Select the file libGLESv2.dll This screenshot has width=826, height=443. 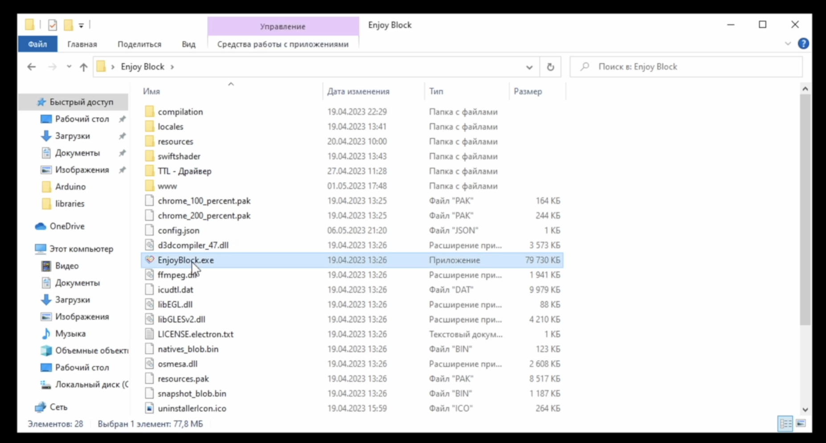click(181, 319)
